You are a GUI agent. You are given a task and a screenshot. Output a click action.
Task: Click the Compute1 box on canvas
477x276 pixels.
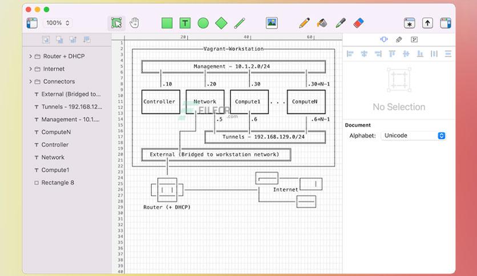point(249,102)
